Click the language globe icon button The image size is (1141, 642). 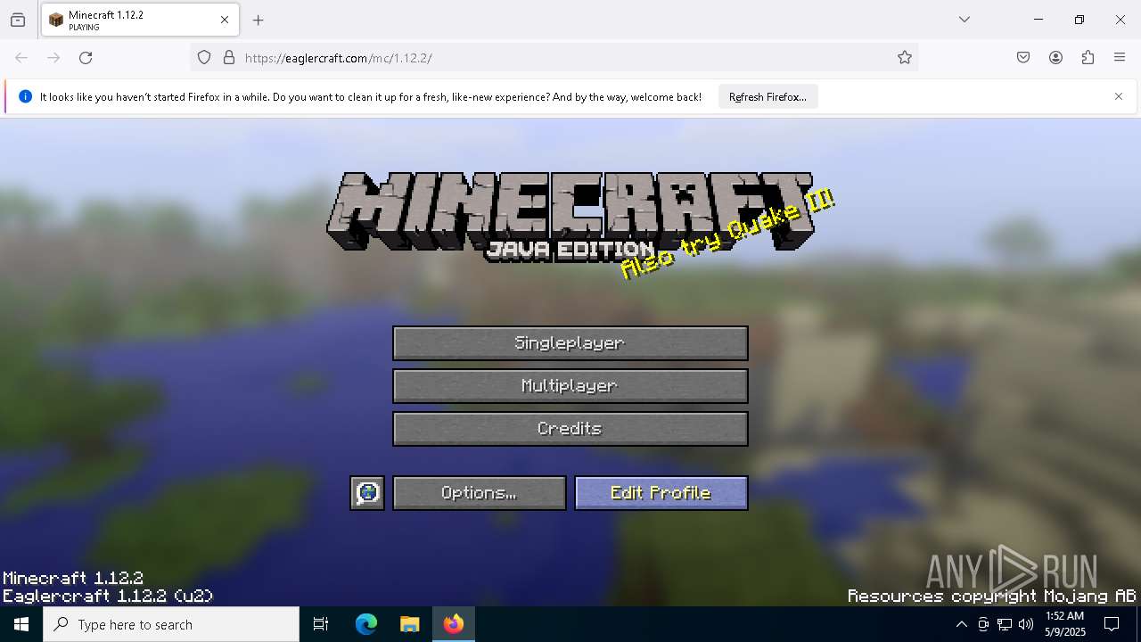[367, 493]
